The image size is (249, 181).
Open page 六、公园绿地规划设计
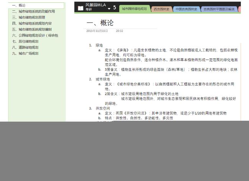pyautogui.click(x=35, y=36)
